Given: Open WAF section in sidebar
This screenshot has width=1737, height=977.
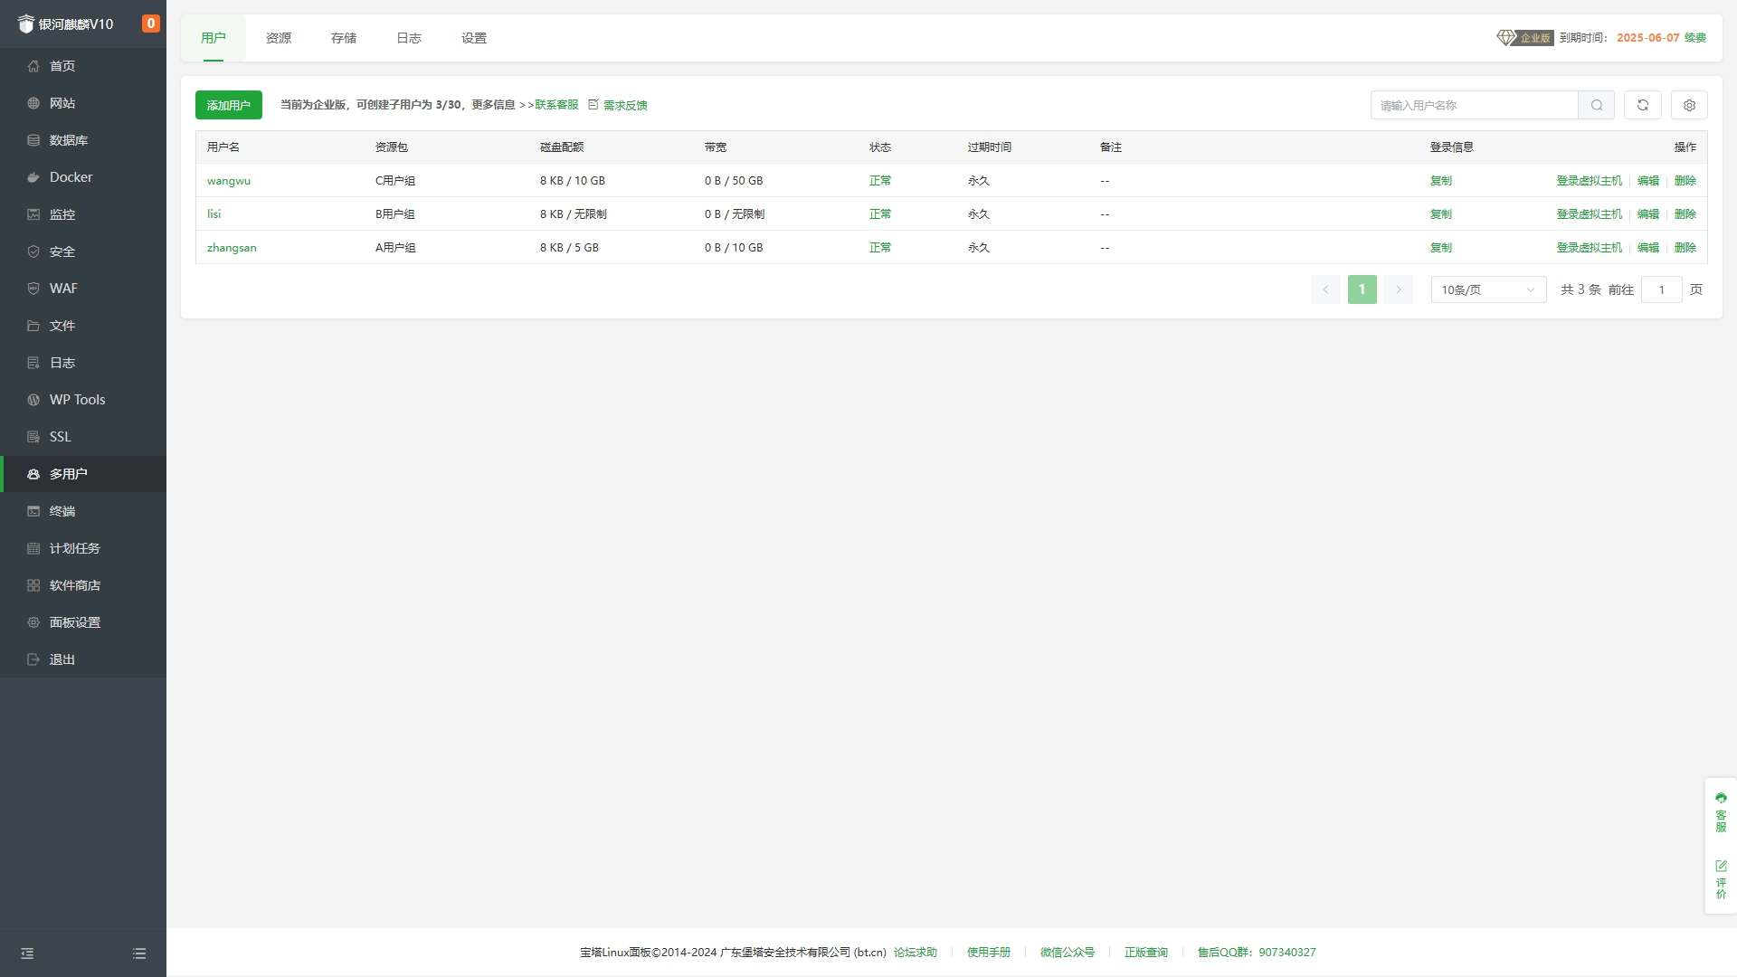Looking at the screenshot, I should pyautogui.click(x=63, y=289).
